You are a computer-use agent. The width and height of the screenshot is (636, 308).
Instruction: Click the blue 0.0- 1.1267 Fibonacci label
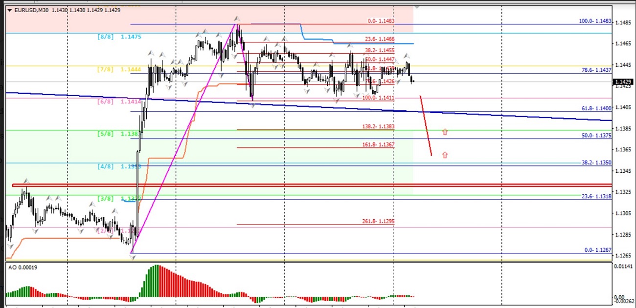coord(598,250)
